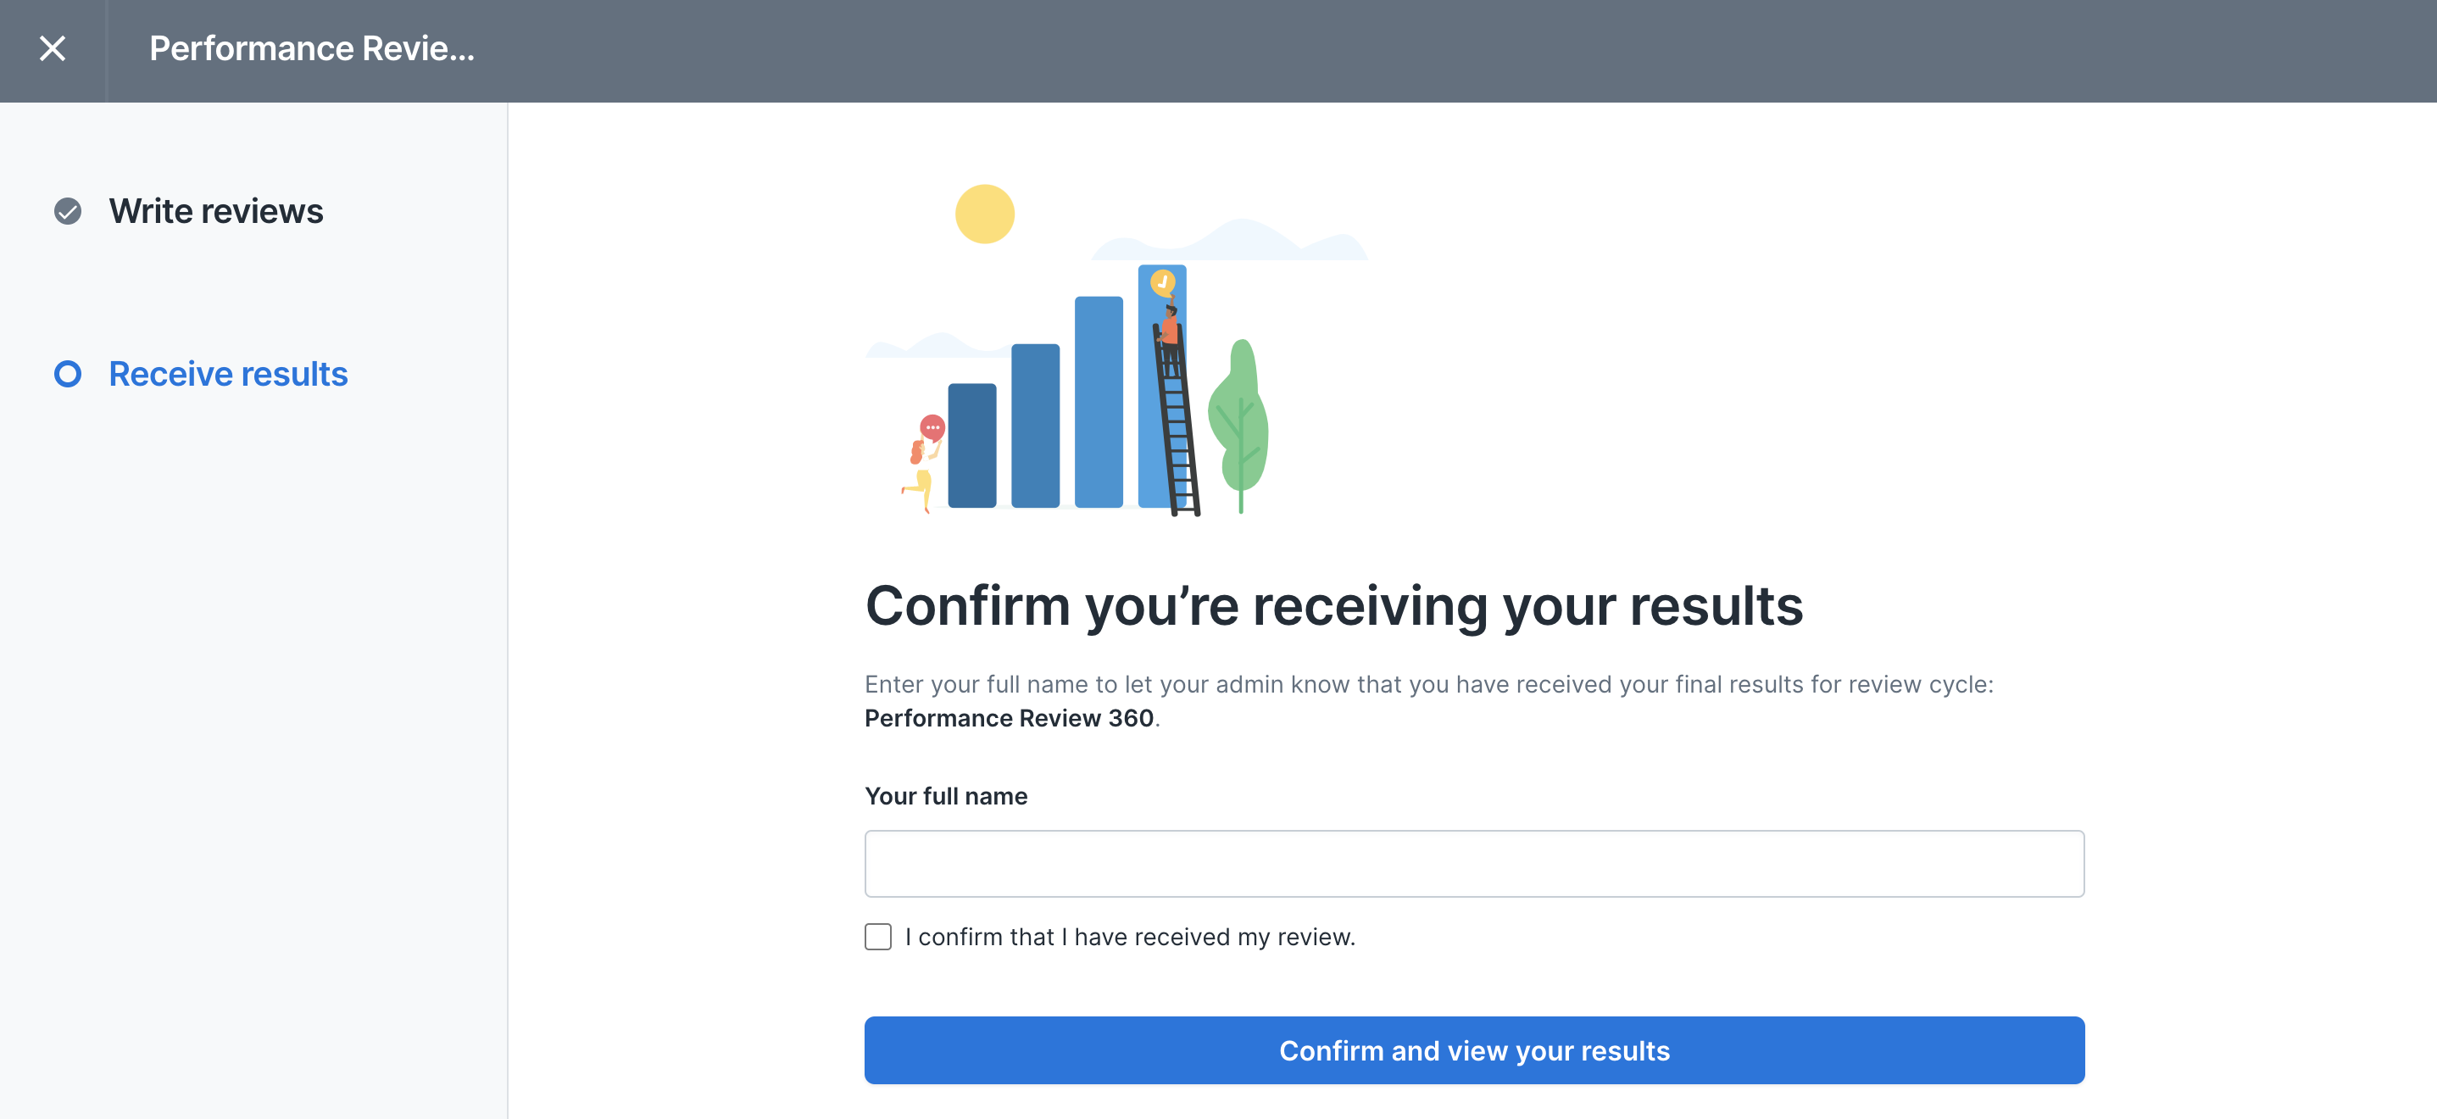The height and width of the screenshot is (1119, 2437).
Task: Click the red speech bubble in the illustration
Action: tap(932, 427)
